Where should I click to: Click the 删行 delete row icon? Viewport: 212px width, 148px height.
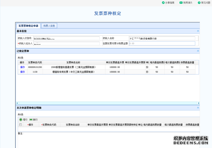coord(31,120)
